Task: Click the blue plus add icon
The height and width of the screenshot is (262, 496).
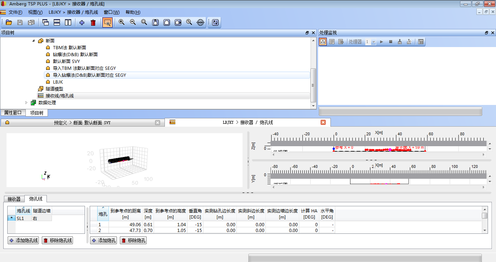Action: click(x=82, y=22)
